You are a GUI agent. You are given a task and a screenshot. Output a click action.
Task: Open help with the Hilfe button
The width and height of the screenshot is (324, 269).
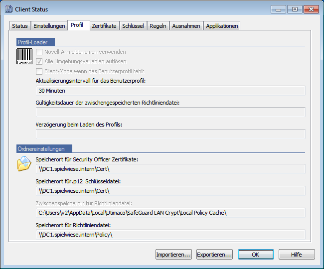[x=296, y=255]
